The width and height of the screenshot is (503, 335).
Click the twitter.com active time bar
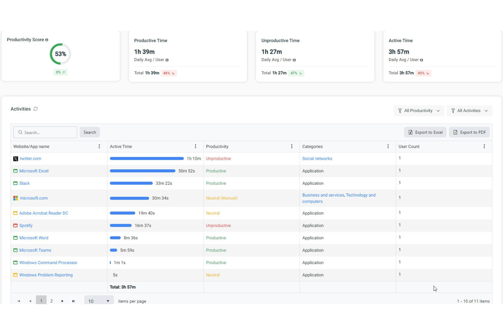[147, 159]
